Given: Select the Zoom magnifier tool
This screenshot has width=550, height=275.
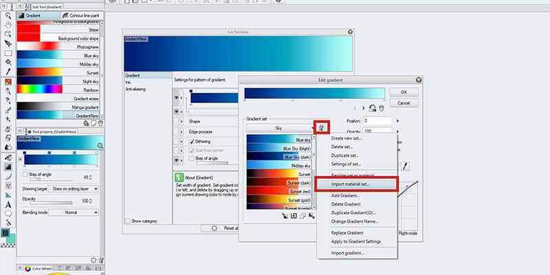Looking at the screenshot, I should pos(8,15).
